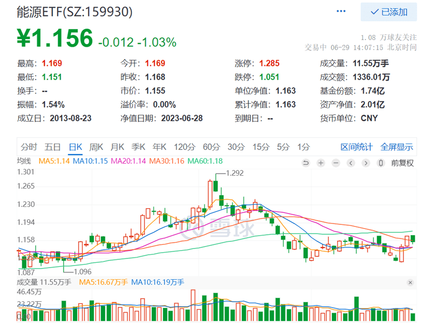This screenshot has height=323, width=427.
Task: Click the 成交额 value 1336.01万
Action: click(x=371, y=77)
